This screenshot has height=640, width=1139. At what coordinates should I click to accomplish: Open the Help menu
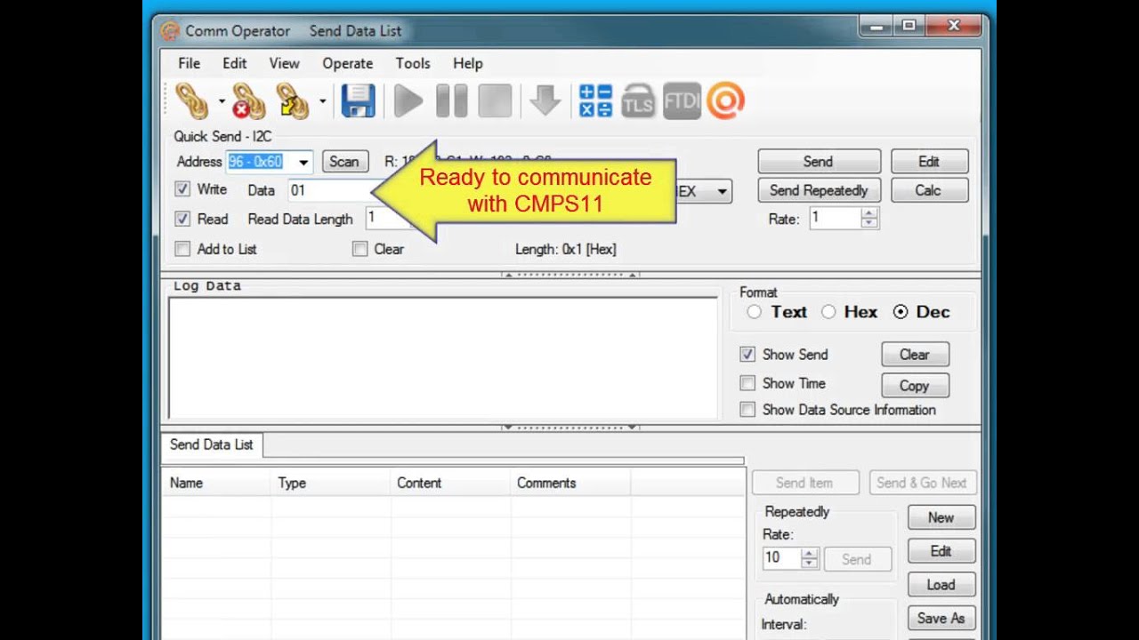click(x=468, y=63)
